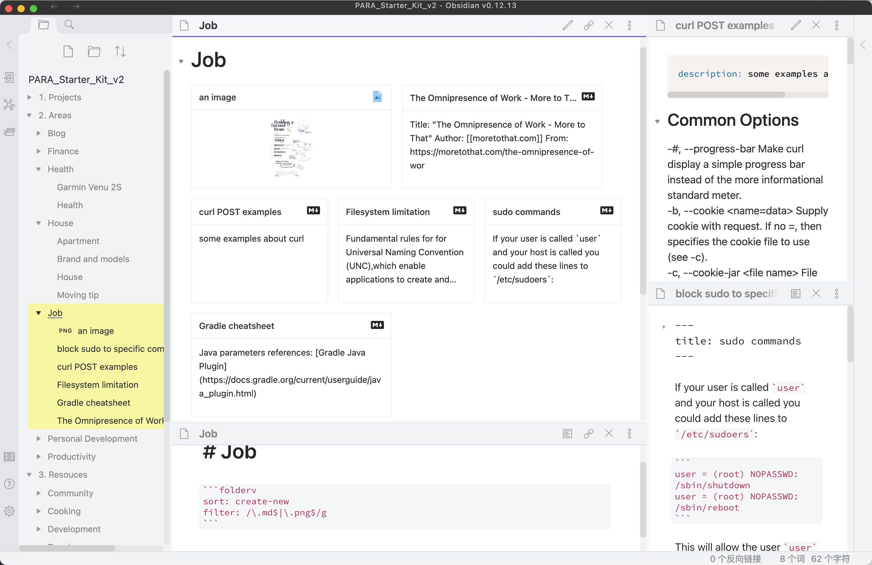This screenshot has height=565, width=872.
Task: Copy link icon in the top Job pane
Action: (589, 25)
